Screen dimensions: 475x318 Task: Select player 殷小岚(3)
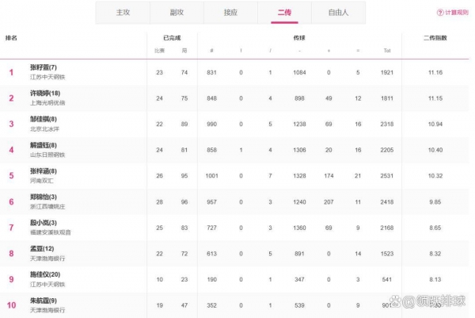pos(43,223)
